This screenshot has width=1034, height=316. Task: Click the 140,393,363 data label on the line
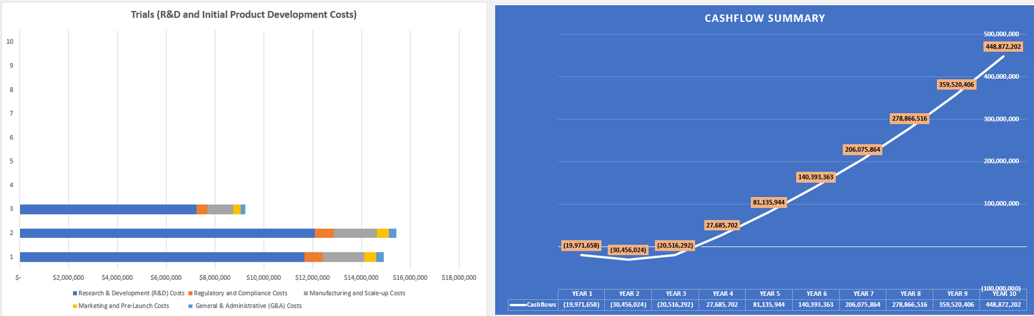click(816, 177)
